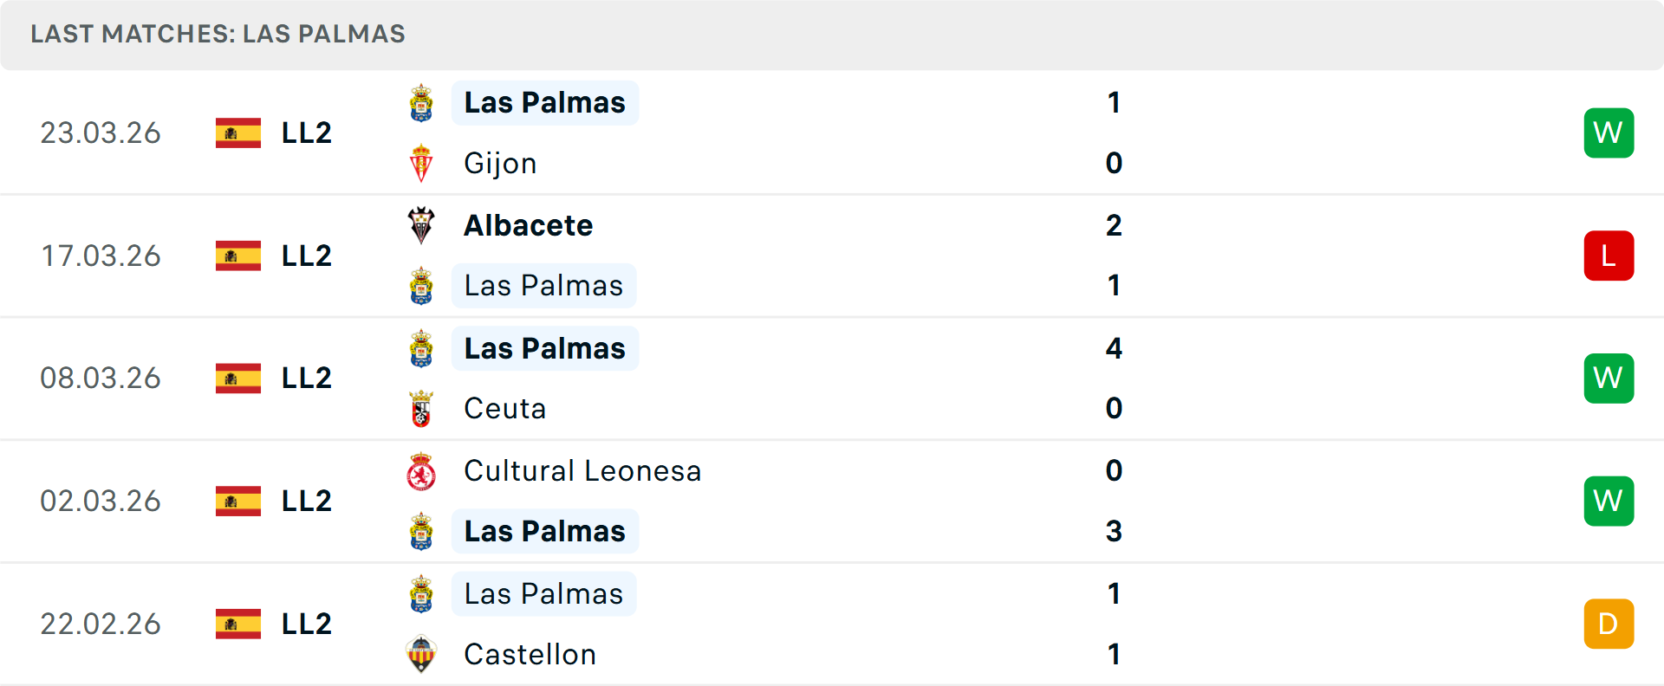Viewport: 1664px width, 686px height.
Task: Toggle the orange D badge for the Castellon match
Action: point(1609,624)
